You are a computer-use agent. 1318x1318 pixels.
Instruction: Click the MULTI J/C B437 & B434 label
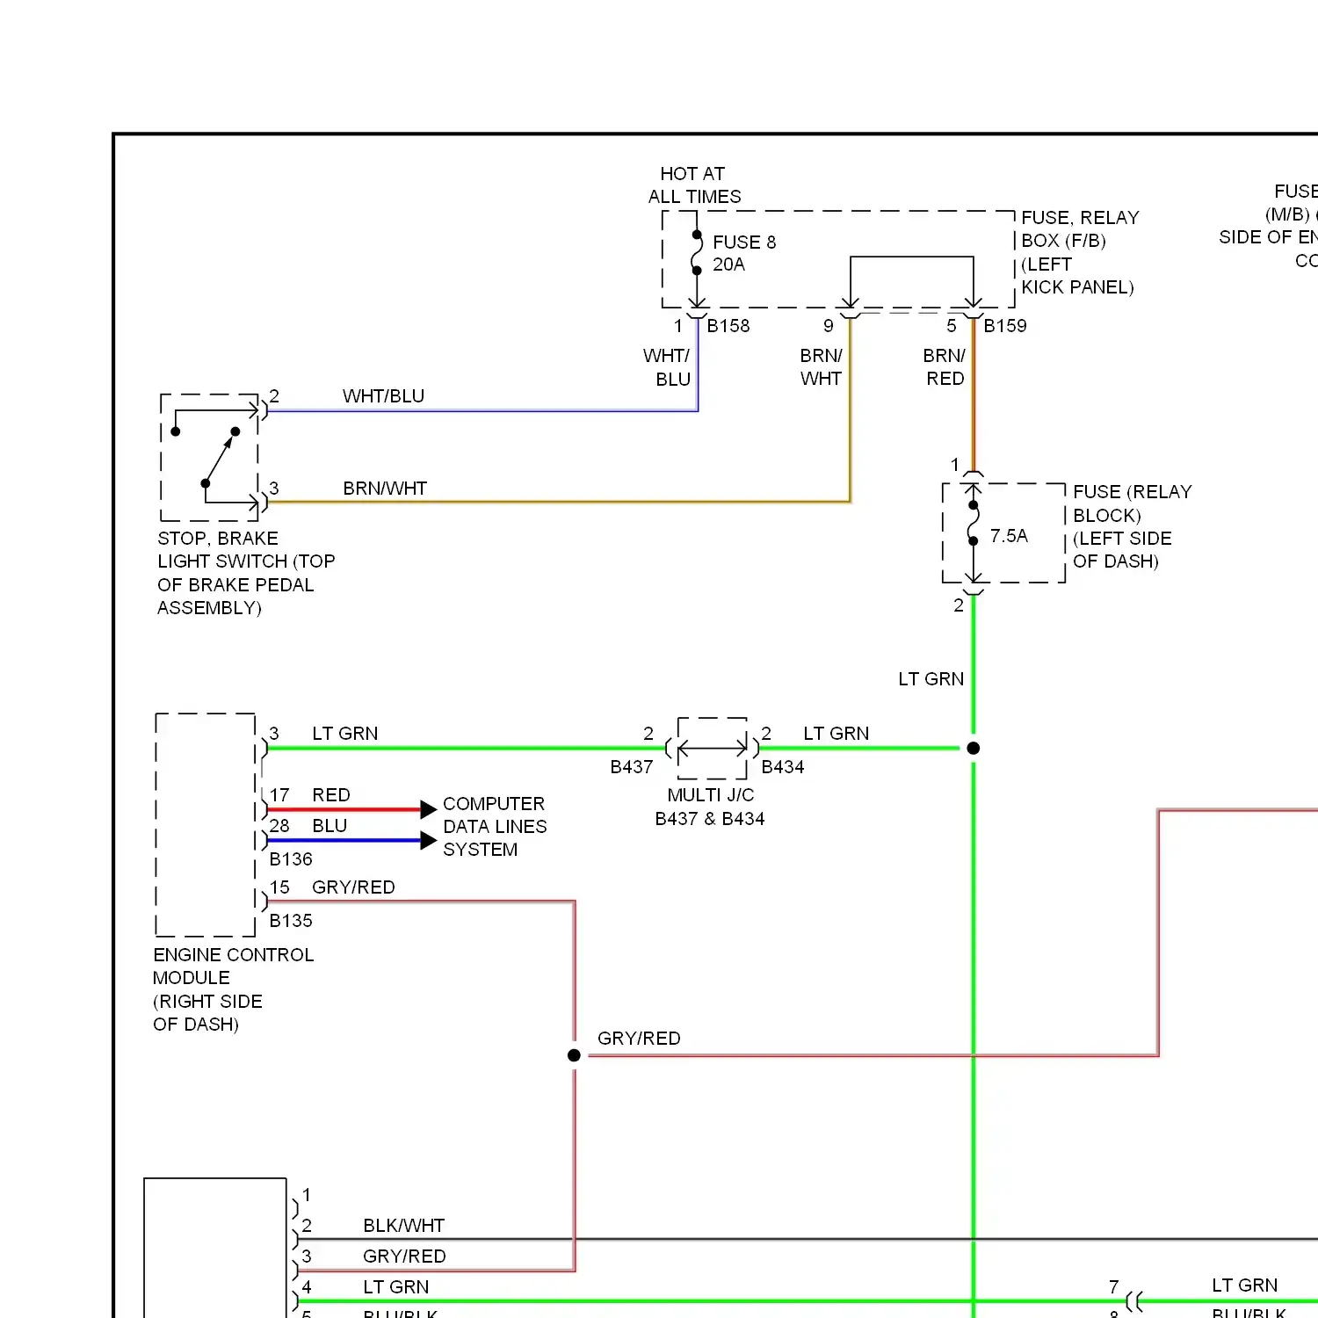click(710, 807)
